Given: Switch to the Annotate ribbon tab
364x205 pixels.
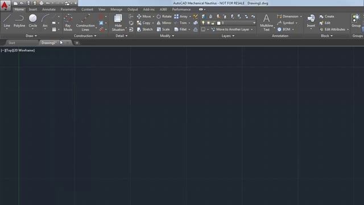Looking at the screenshot, I should pyautogui.click(x=49, y=10).
